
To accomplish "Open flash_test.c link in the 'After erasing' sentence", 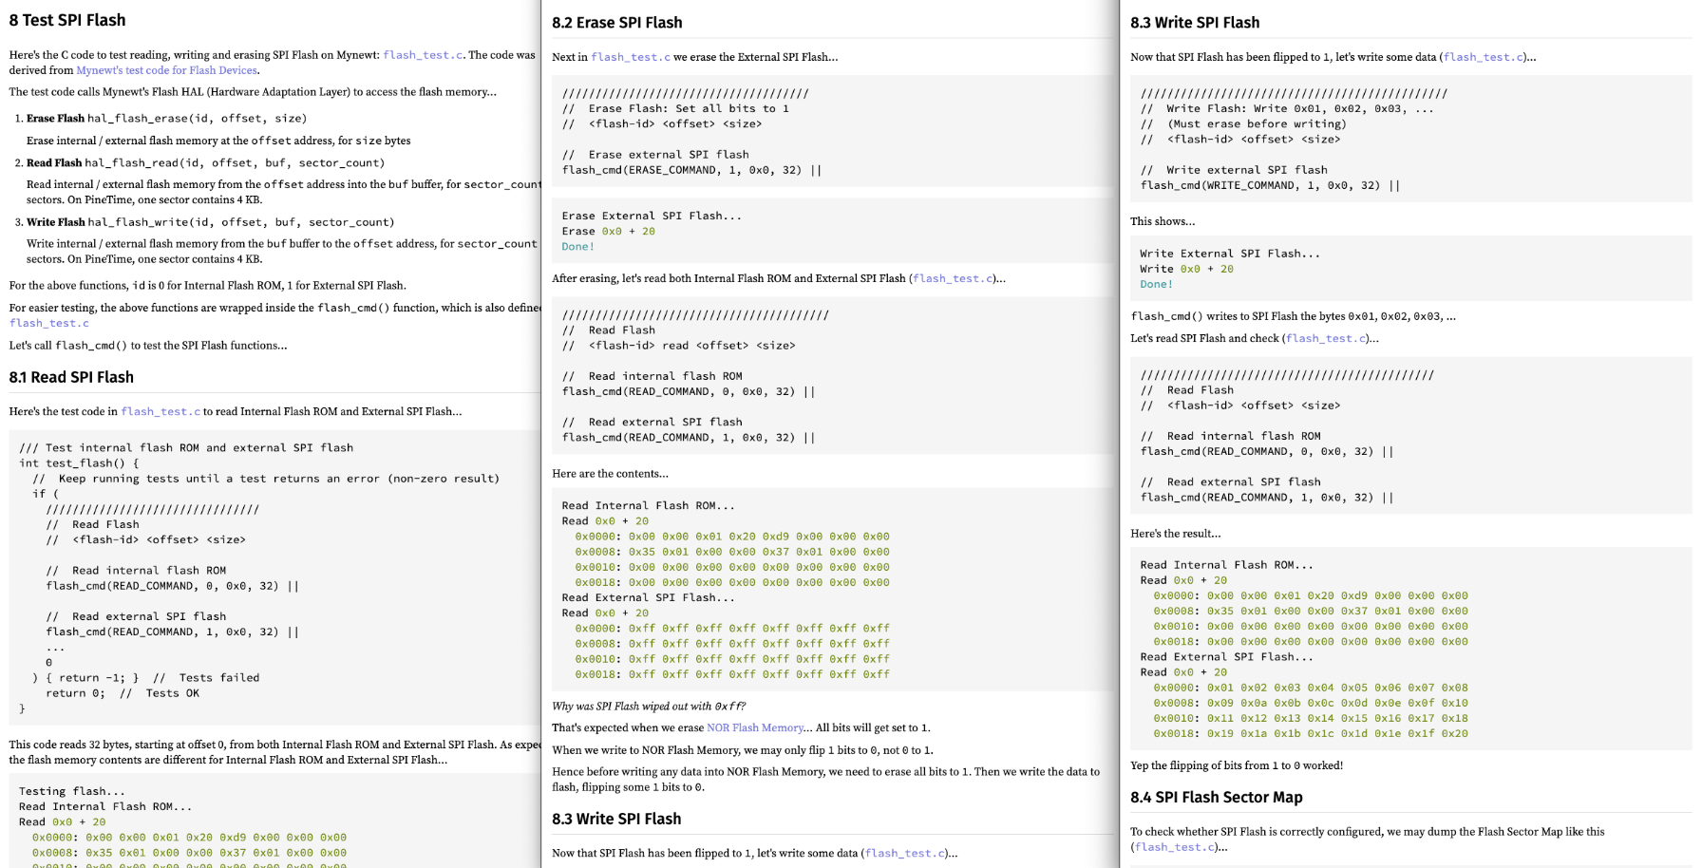I will pos(953,278).
